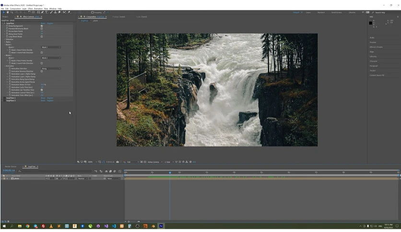Viewport: 401px width, 232px height.
Task: Toggle the Snapping checkbox in toolbar
Action: coord(92,12)
